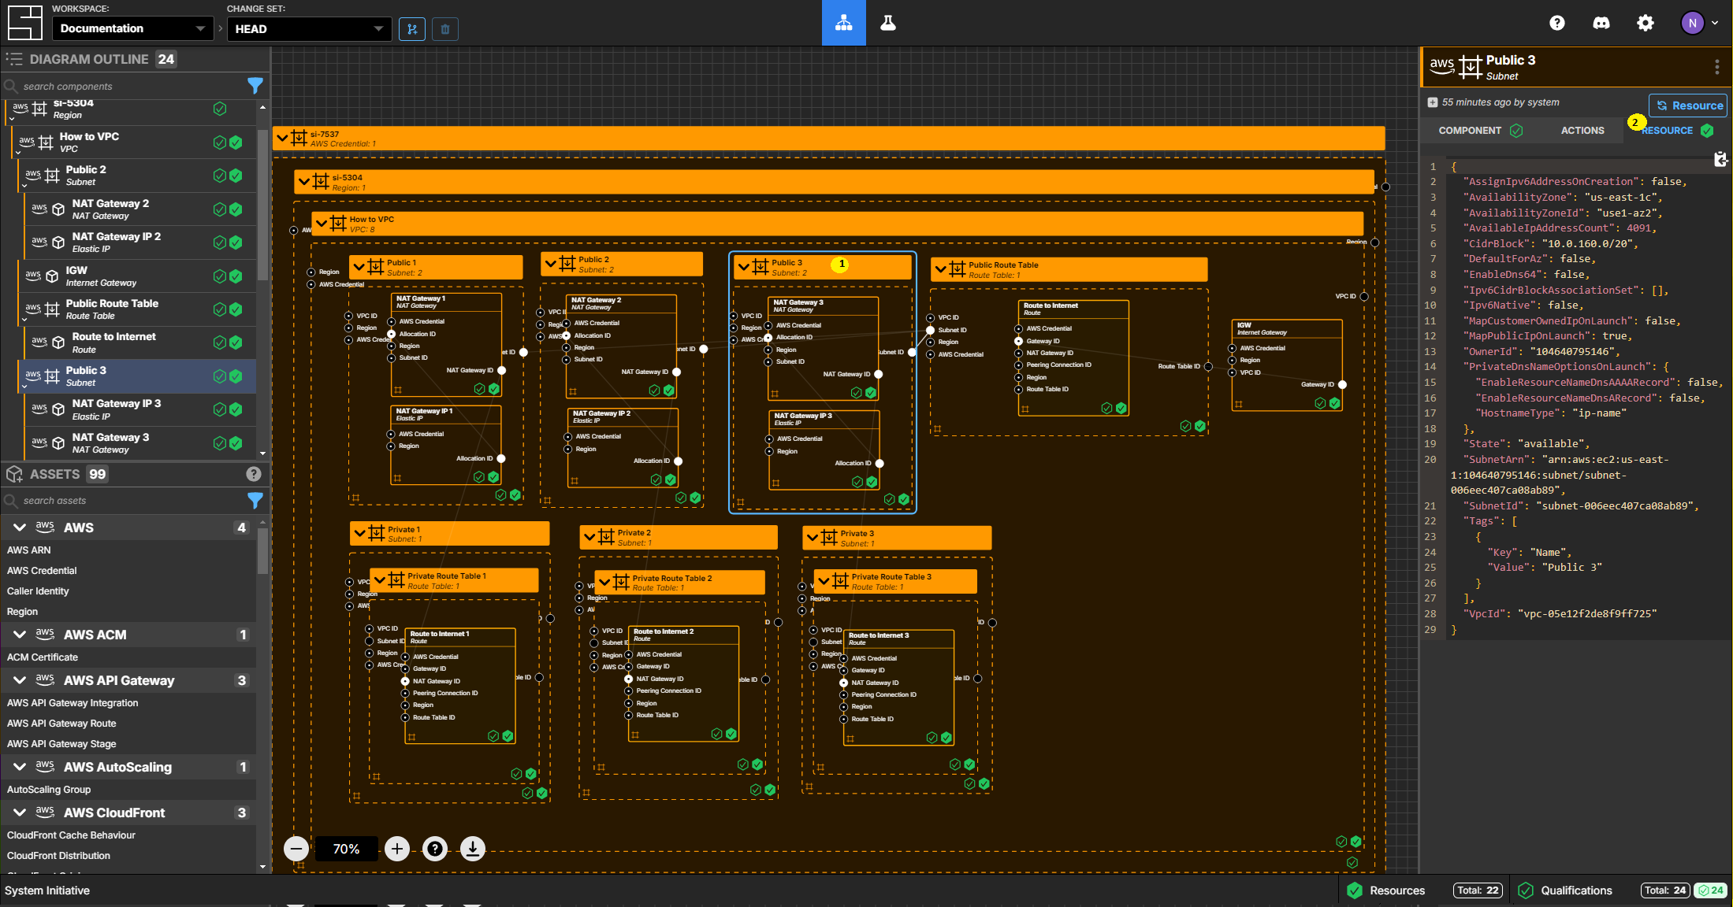Click the Route to Internet cube icon

[x=58, y=342]
